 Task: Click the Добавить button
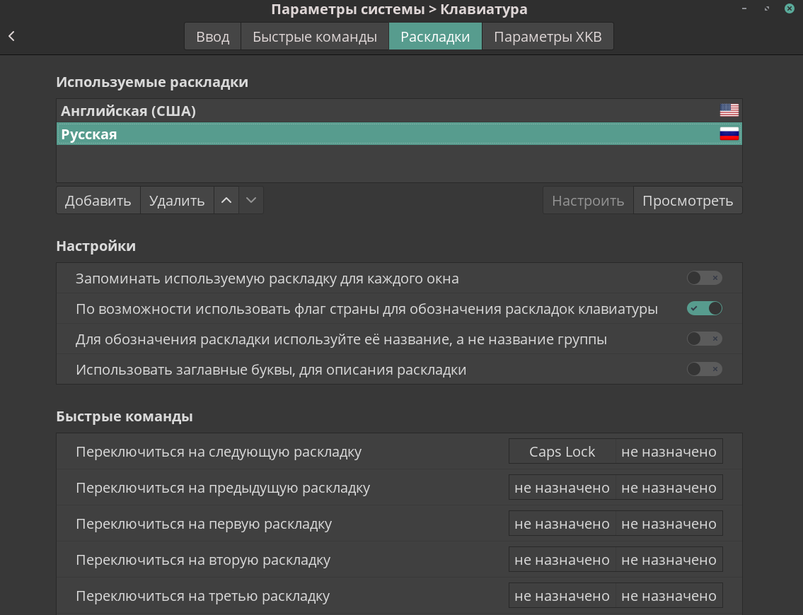98,201
